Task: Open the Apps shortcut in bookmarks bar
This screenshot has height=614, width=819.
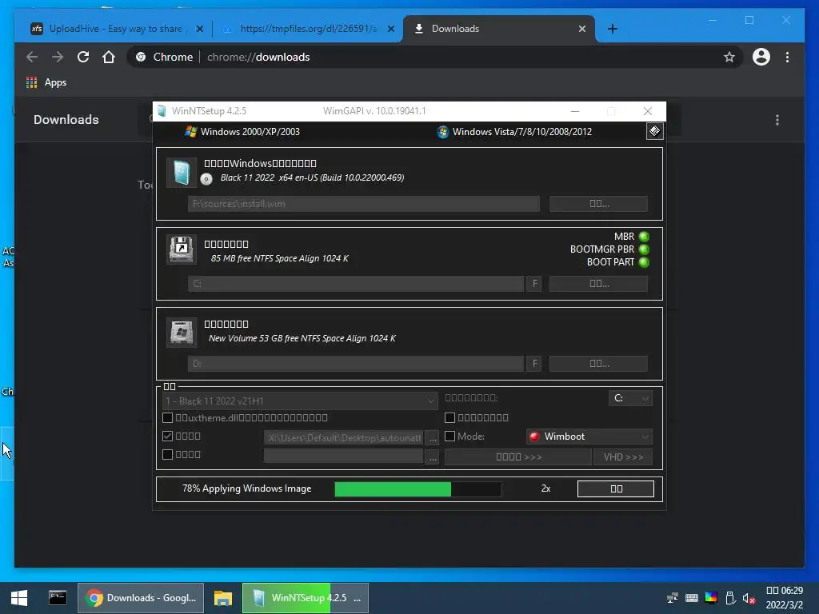Action: click(46, 82)
